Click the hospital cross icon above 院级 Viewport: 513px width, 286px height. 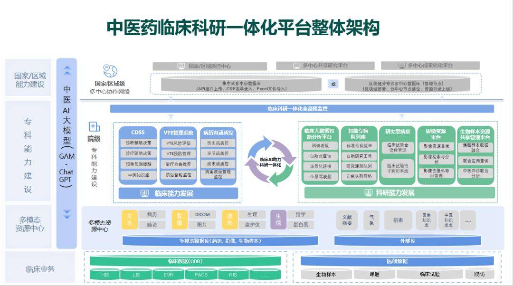pos(94,127)
